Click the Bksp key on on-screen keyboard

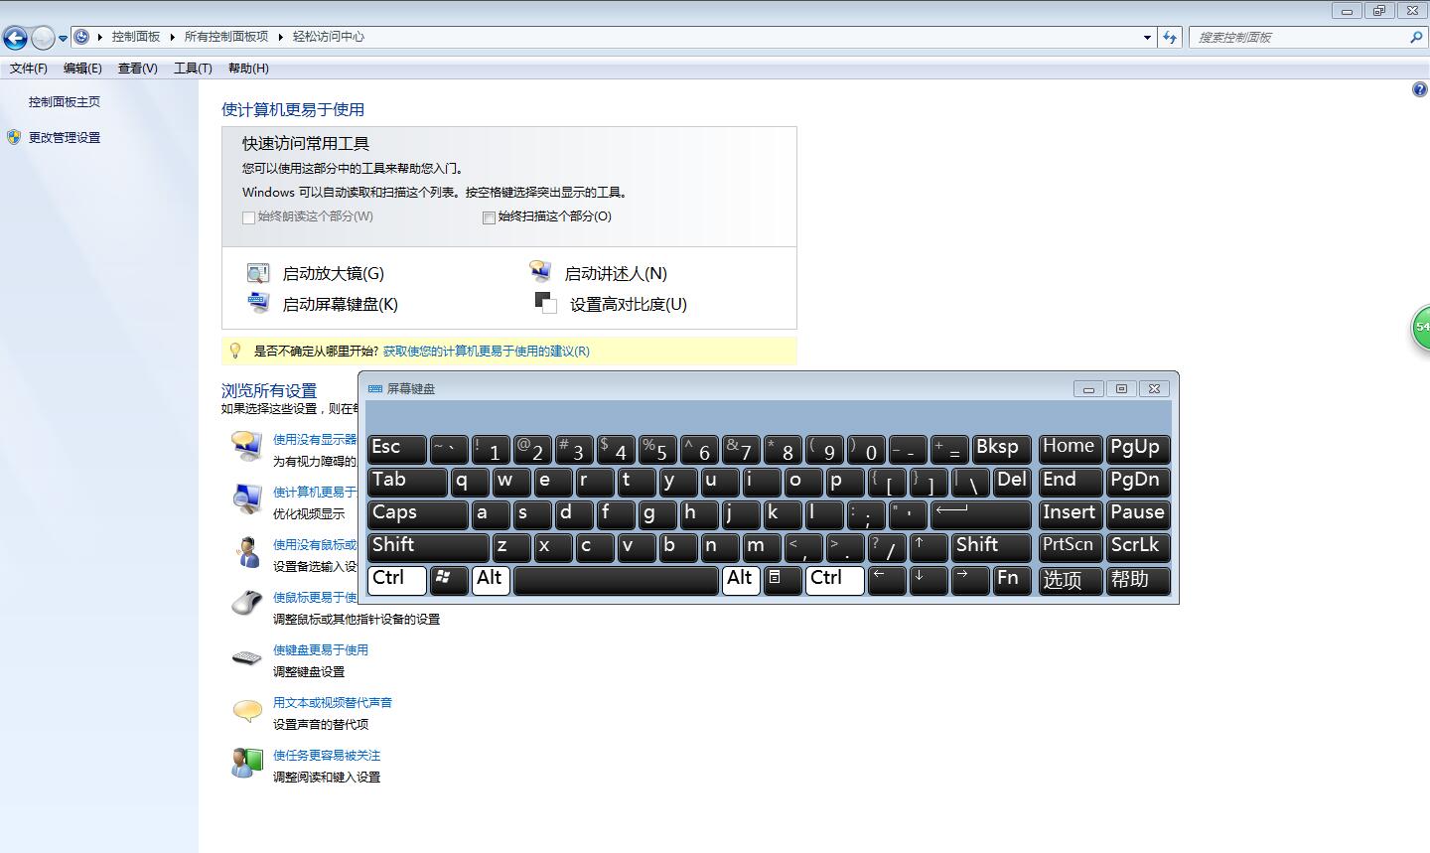[x=1001, y=449]
